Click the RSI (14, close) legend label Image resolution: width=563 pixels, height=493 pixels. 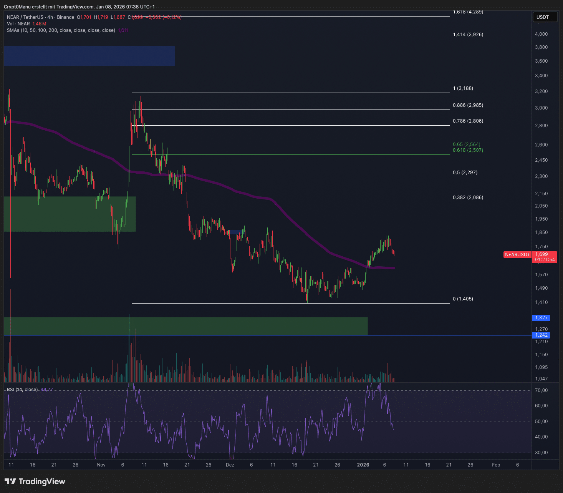[x=22, y=390]
